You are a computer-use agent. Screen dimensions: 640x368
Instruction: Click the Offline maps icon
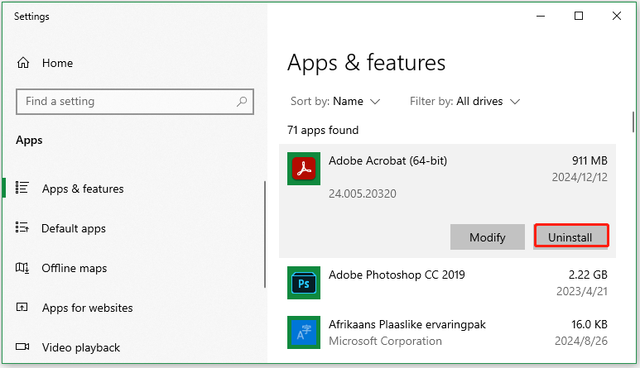pyautogui.click(x=23, y=268)
